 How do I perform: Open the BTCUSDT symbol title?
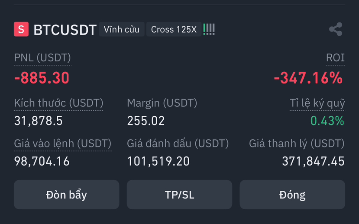(65, 30)
